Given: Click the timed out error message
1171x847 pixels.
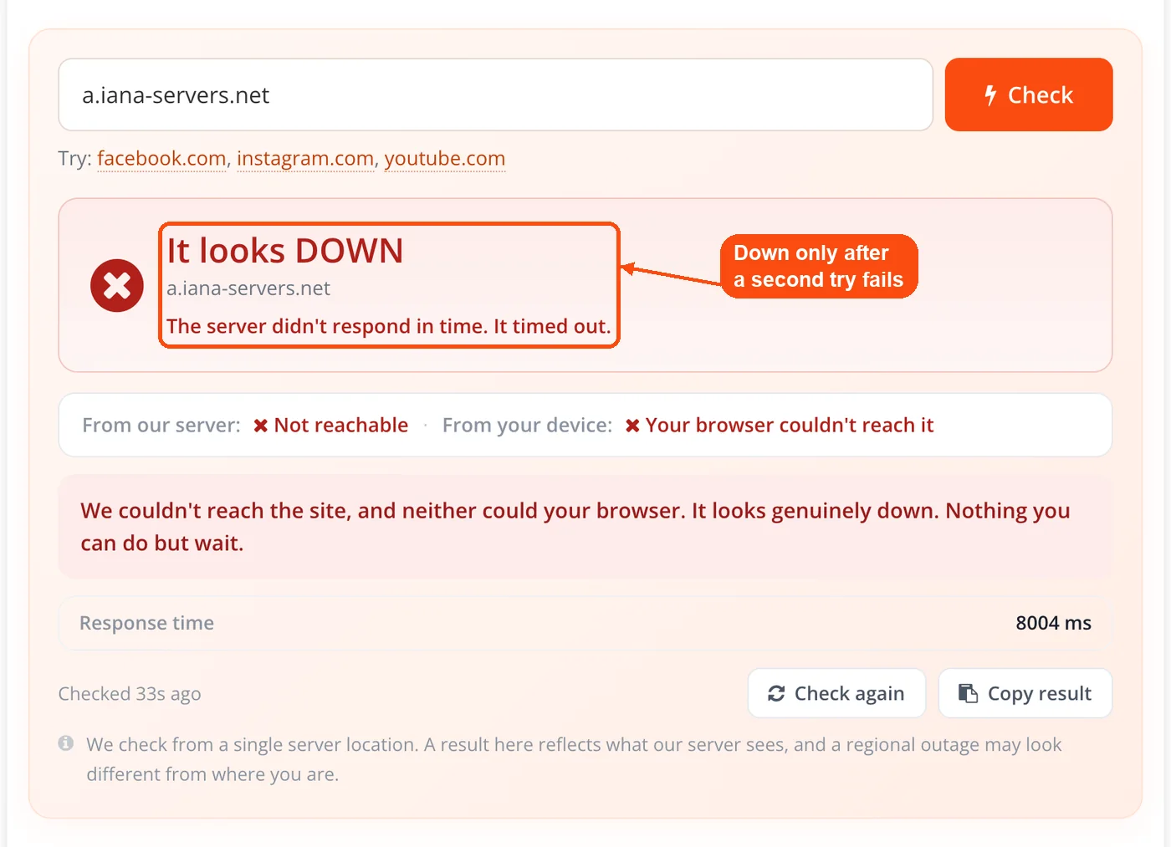Looking at the screenshot, I should pos(389,326).
